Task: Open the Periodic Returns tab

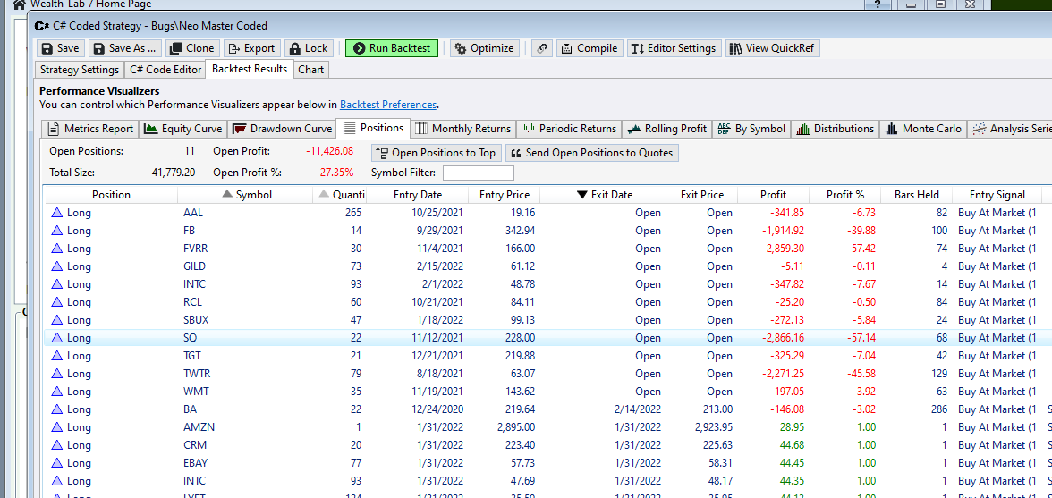Action: pos(569,129)
